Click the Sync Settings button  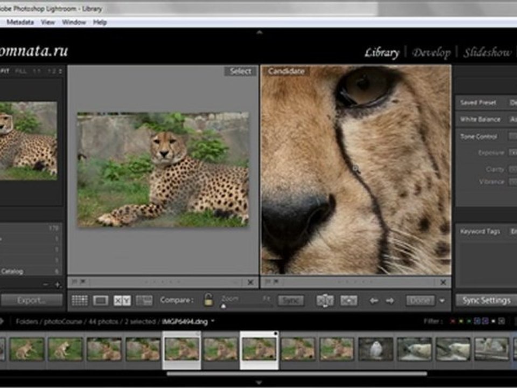[486, 300]
